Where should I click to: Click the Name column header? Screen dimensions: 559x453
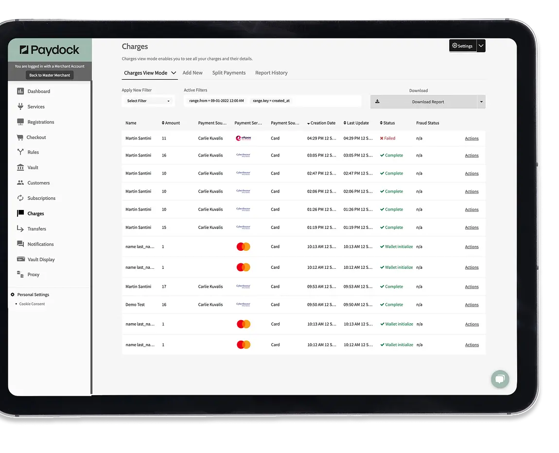tap(131, 123)
